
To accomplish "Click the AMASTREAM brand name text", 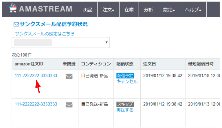I will [x=46, y=9].
